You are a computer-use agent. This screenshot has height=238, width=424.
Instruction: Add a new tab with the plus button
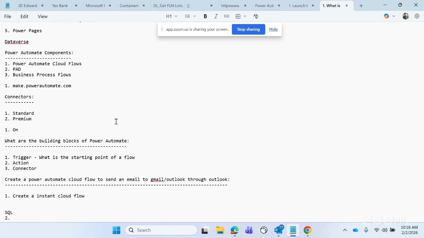click(x=361, y=6)
